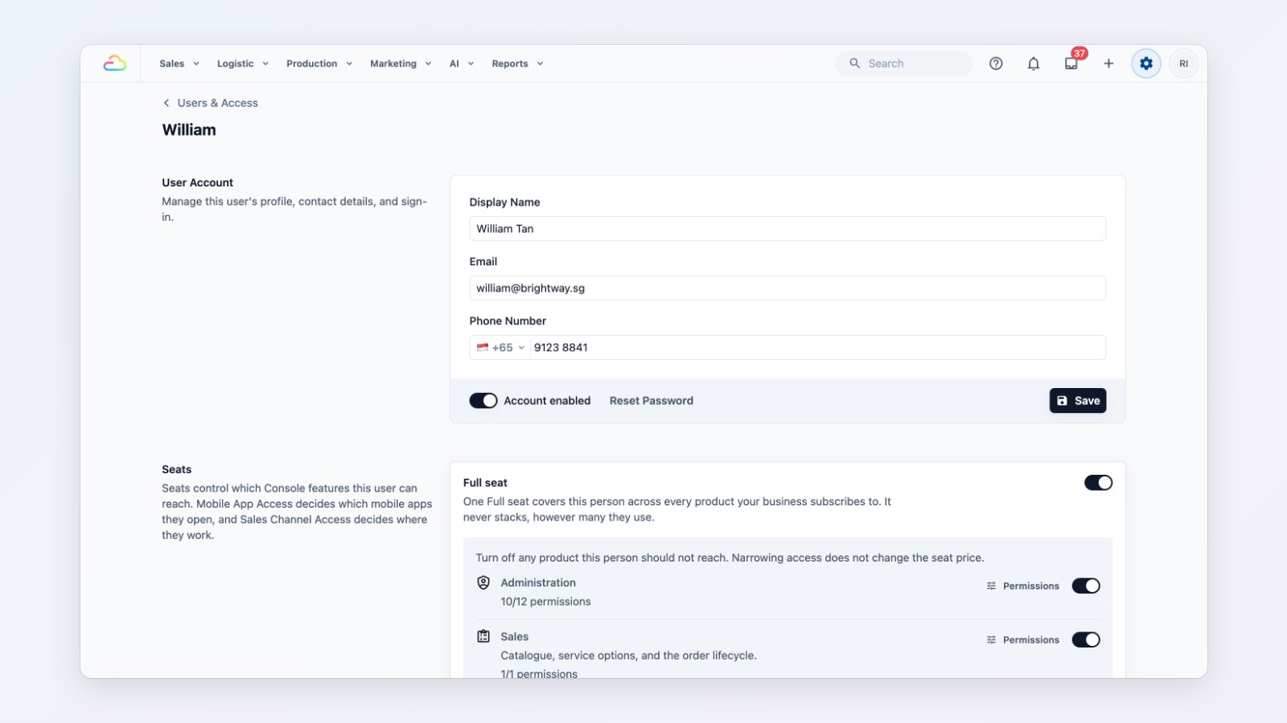The width and height of the screenshot is (1287, 723).
Task: Open the Marketing menu
Action: click(x=401, y=63)
